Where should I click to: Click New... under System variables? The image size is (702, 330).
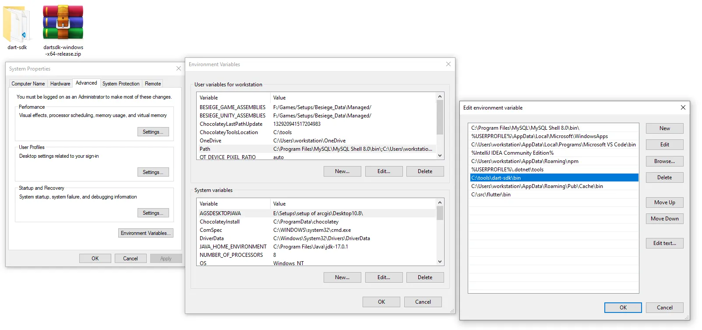(342, 277)
